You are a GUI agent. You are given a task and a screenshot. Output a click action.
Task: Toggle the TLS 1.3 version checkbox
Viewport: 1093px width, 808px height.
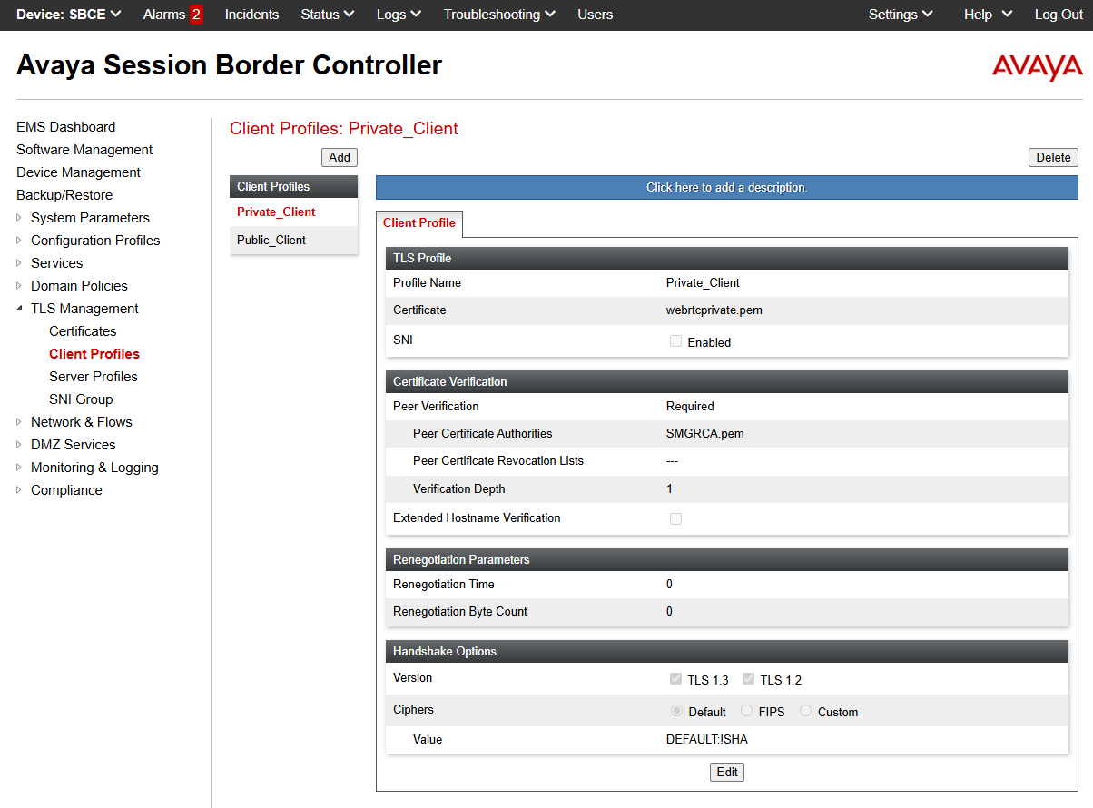pos(675,679)
